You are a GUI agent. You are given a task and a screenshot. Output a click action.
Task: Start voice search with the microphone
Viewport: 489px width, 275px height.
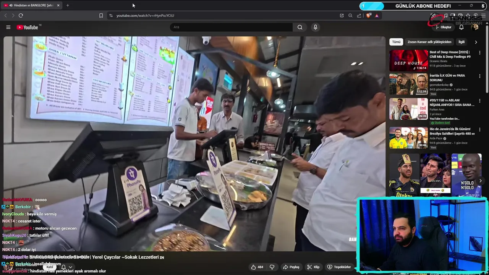coord(315,27)
